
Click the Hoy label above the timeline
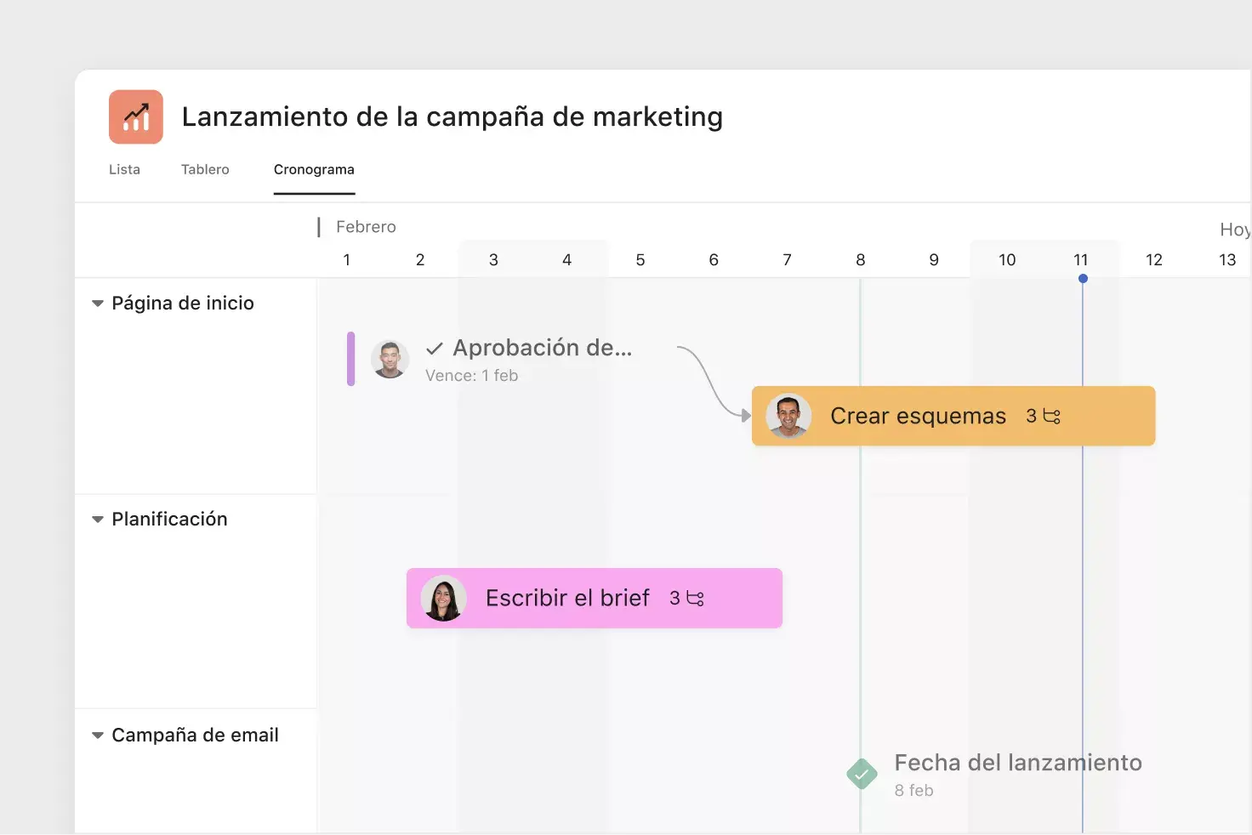tap(1233, 229)
